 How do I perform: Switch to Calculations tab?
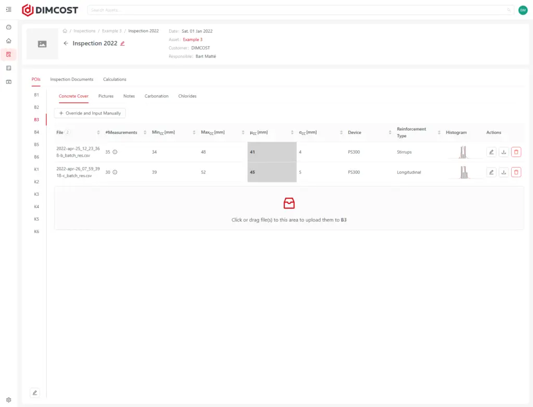[x=115, y=79]
